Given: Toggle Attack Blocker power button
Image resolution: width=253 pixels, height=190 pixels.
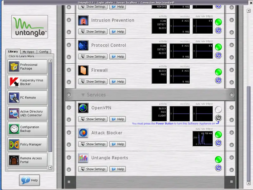Looking at the screenshot, I should [218, 143].
